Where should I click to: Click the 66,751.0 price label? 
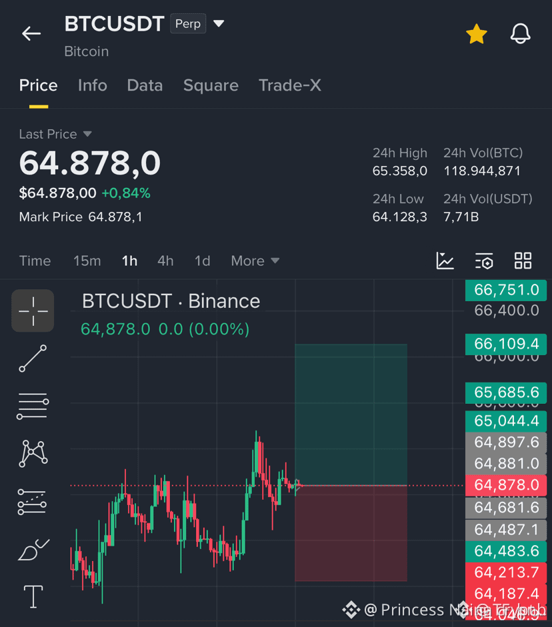pos(506,290)
